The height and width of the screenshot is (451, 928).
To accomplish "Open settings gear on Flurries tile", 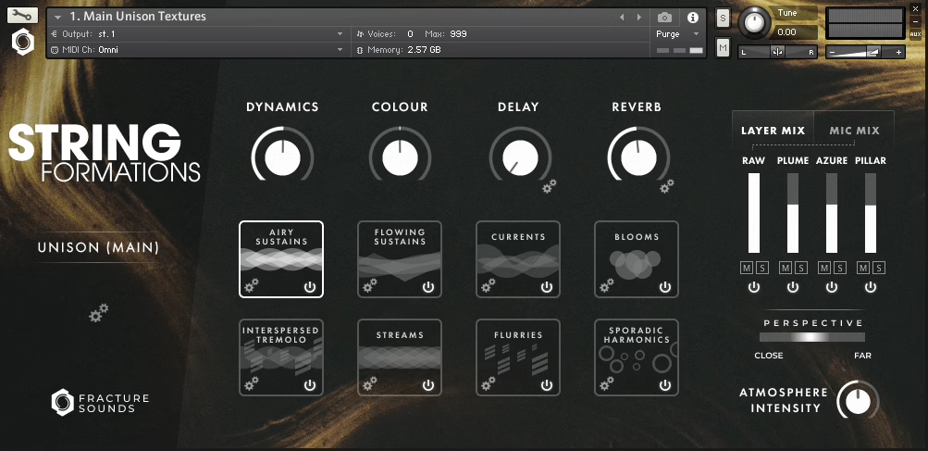I will click(x=489, y=383).
